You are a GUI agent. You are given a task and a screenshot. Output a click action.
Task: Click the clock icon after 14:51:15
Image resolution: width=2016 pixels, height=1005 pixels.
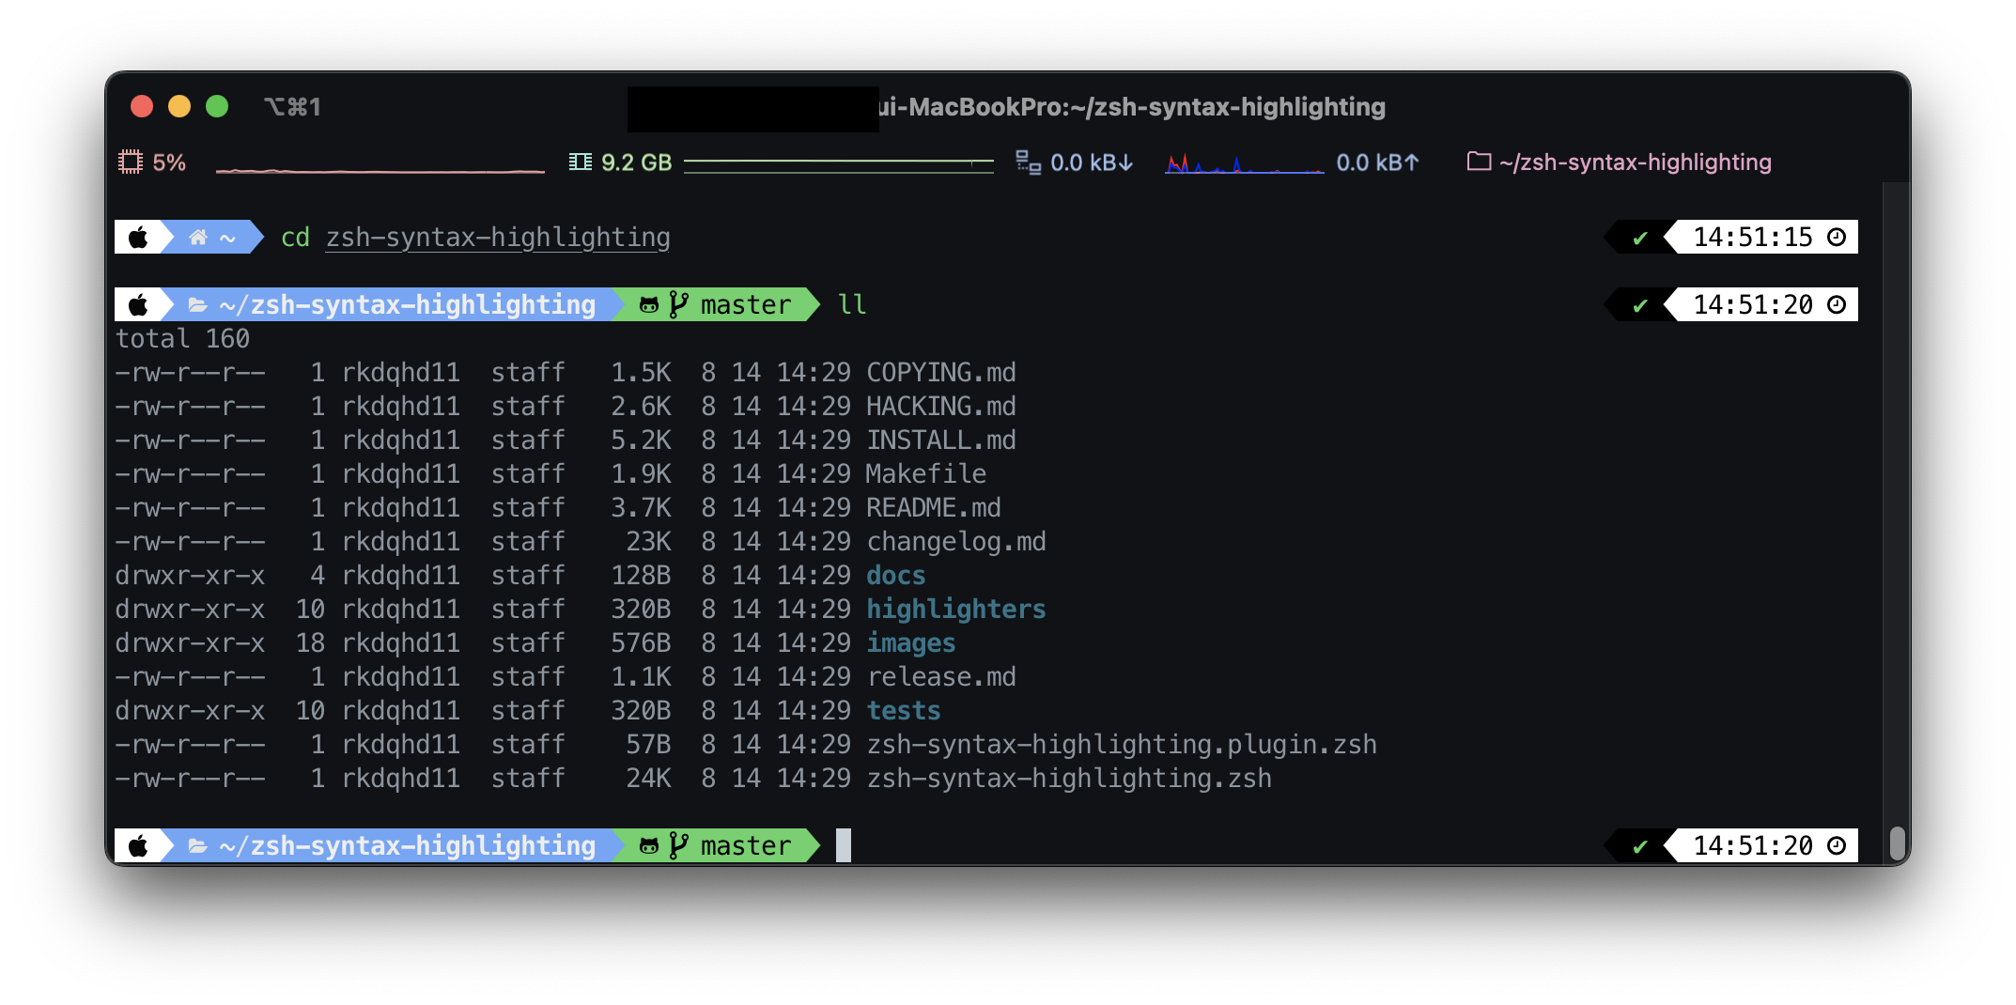[x=1837, y=238]
